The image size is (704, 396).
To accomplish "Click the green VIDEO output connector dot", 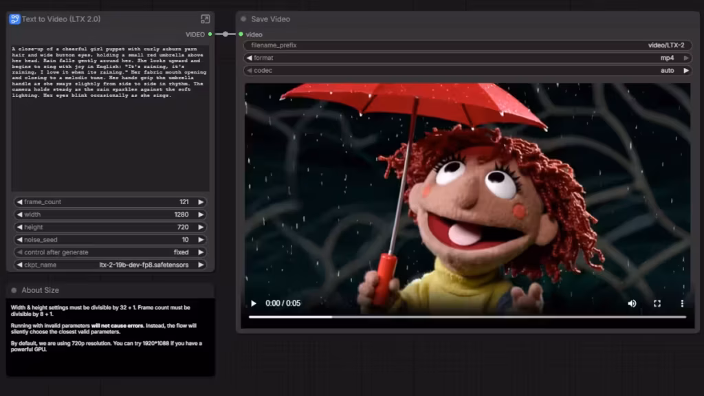I will pos(210,34).
